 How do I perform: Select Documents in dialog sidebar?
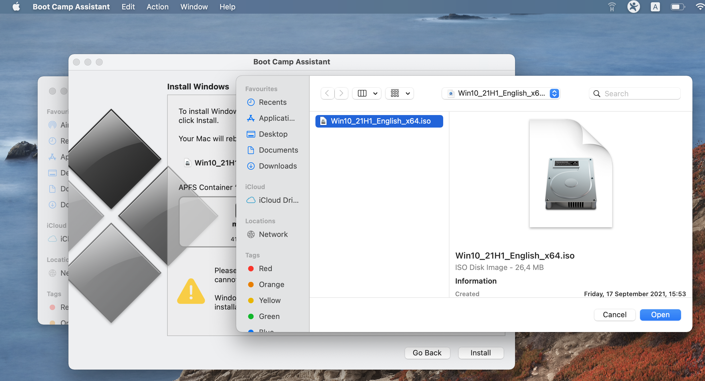[272, 150]
